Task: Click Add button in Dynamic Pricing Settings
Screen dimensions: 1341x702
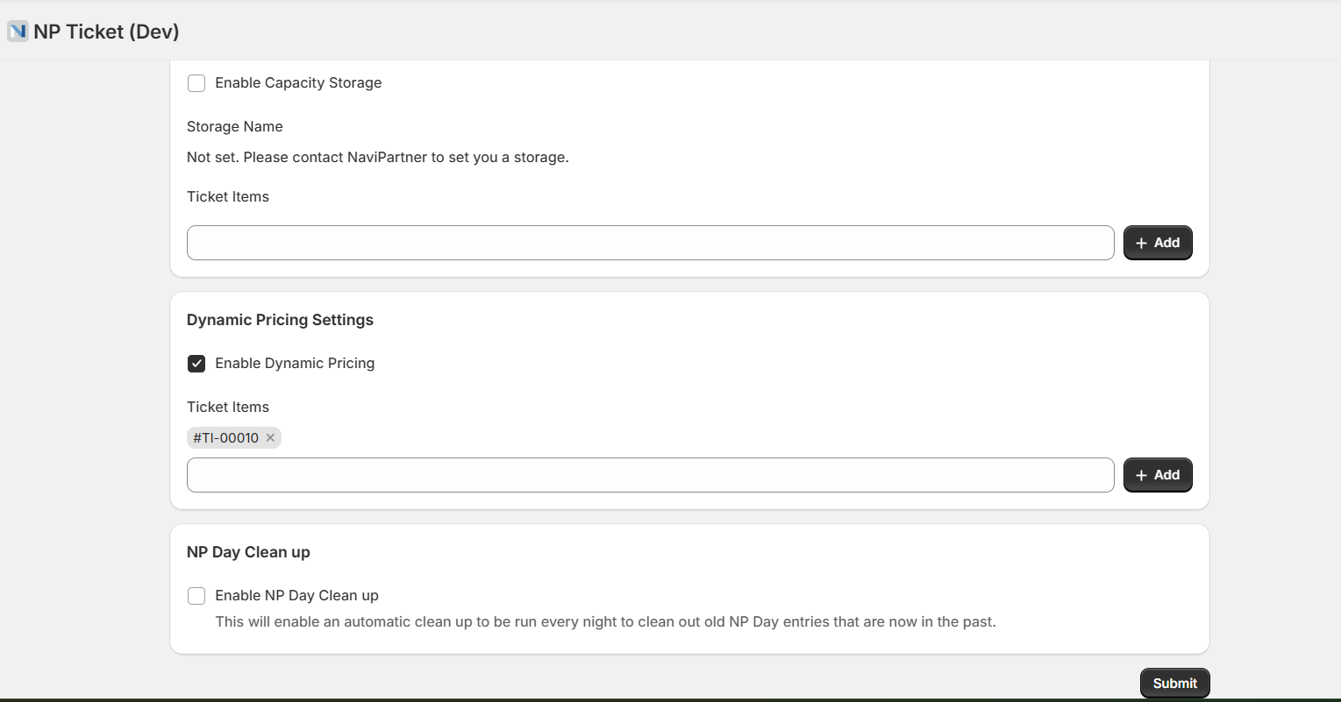Action: [x=1158, y=475]
